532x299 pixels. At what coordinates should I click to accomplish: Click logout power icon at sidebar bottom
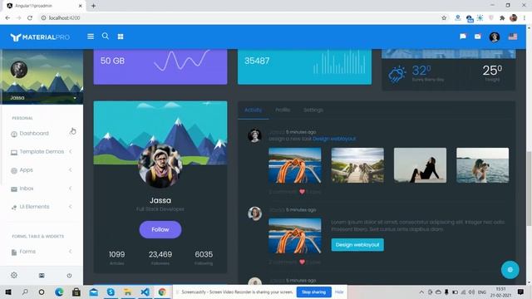[69, 276]
